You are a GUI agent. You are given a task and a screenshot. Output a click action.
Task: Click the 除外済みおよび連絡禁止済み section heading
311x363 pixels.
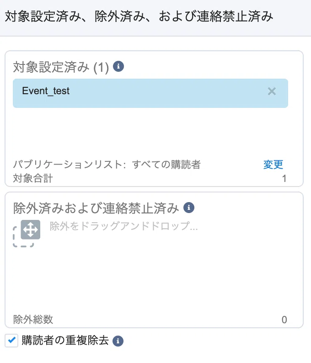click(96, 208)
